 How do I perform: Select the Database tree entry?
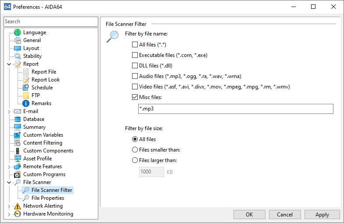click(34, 119)
